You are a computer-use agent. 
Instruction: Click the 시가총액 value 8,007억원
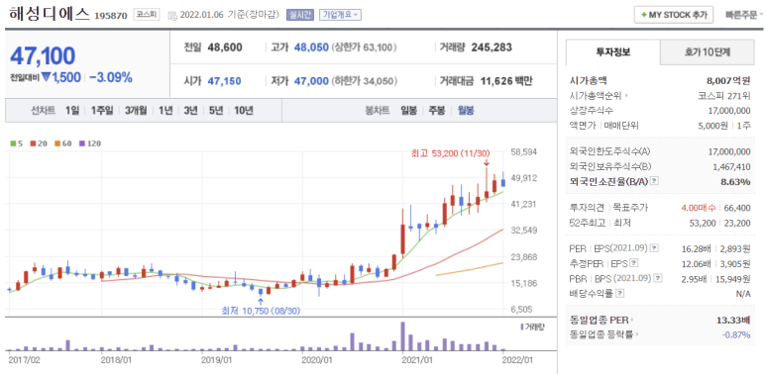point(727,81)
